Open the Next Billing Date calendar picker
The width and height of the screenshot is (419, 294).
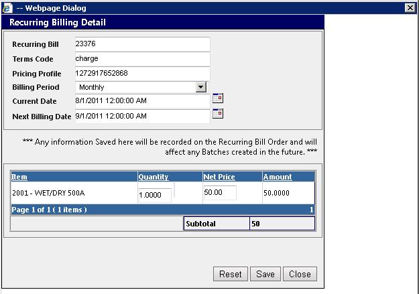(x=217, y=114)
